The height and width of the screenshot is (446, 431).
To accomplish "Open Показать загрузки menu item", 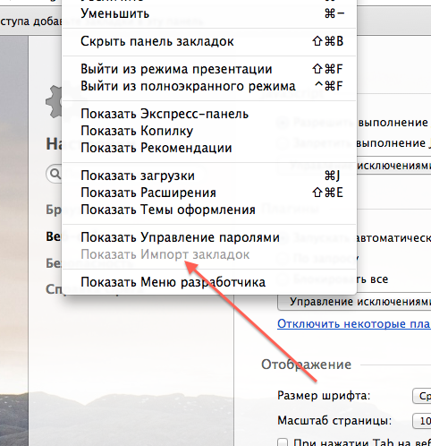I will click(209, 176).
